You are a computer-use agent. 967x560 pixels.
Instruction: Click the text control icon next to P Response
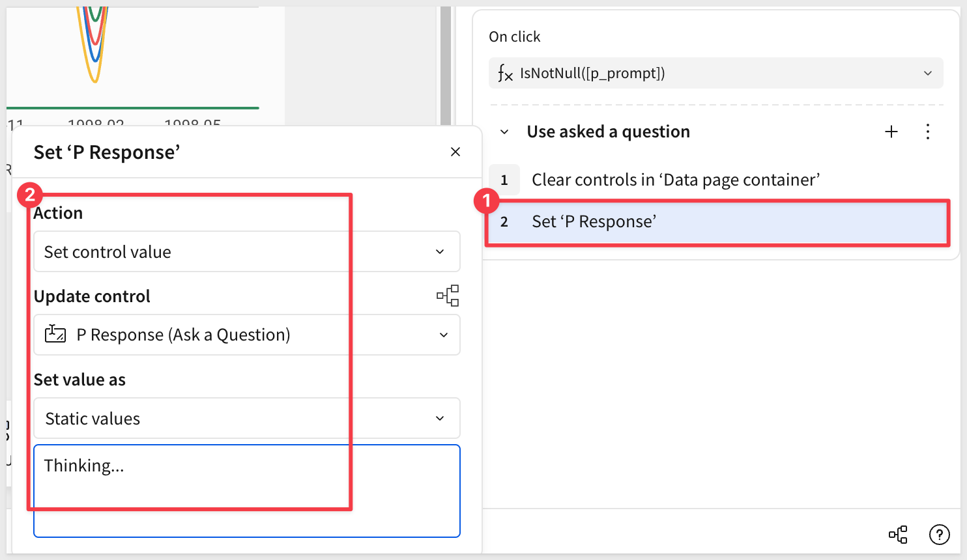[x=55, y=335]
